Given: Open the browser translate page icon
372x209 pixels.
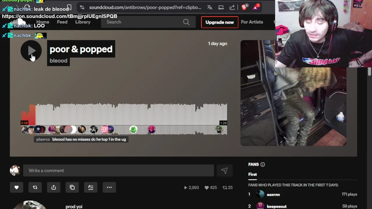Looking at the screenshot, I should 210,8.
